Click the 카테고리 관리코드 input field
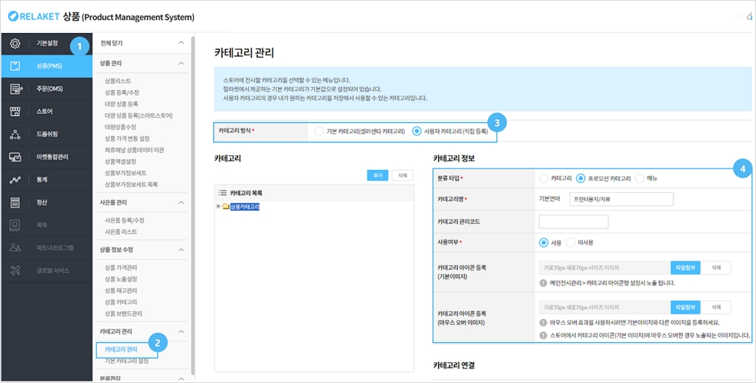Screen dimensions: 756x383 574,221
